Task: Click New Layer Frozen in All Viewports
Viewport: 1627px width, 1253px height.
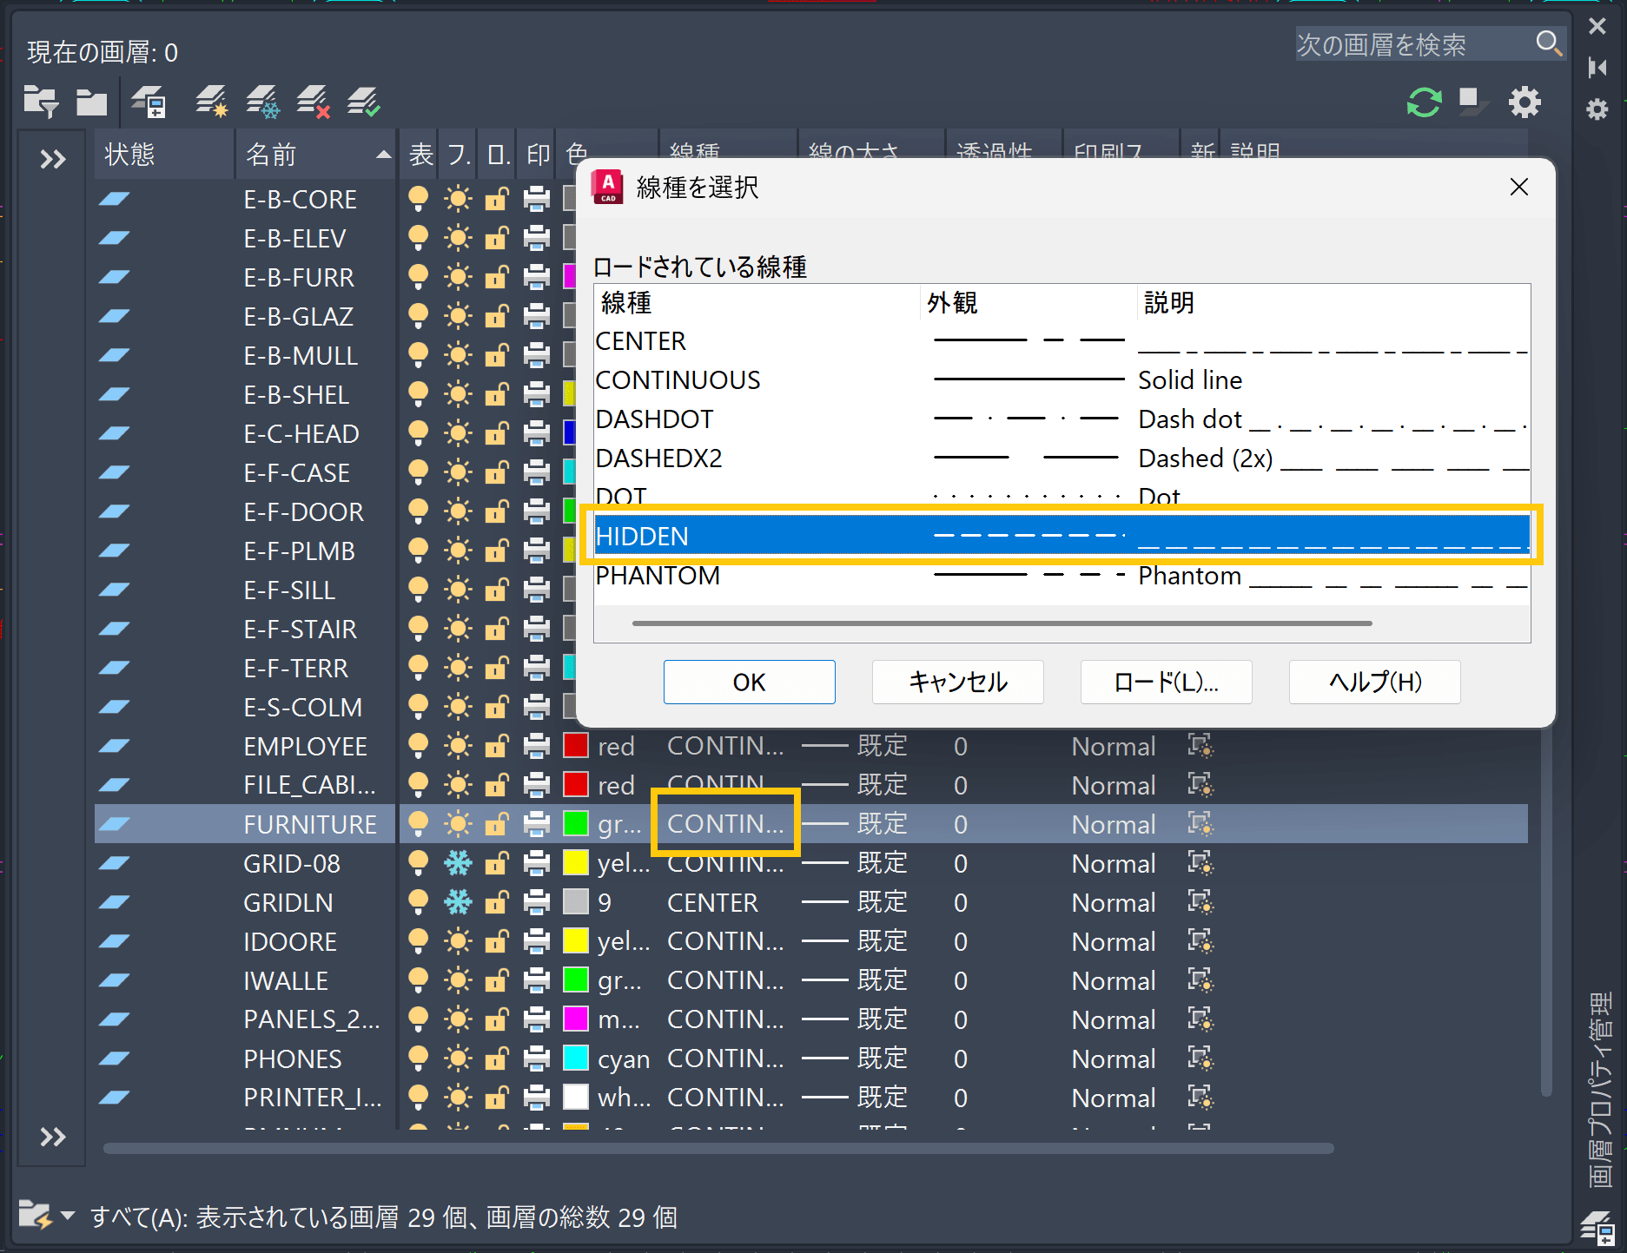Action: click(262, 102)
